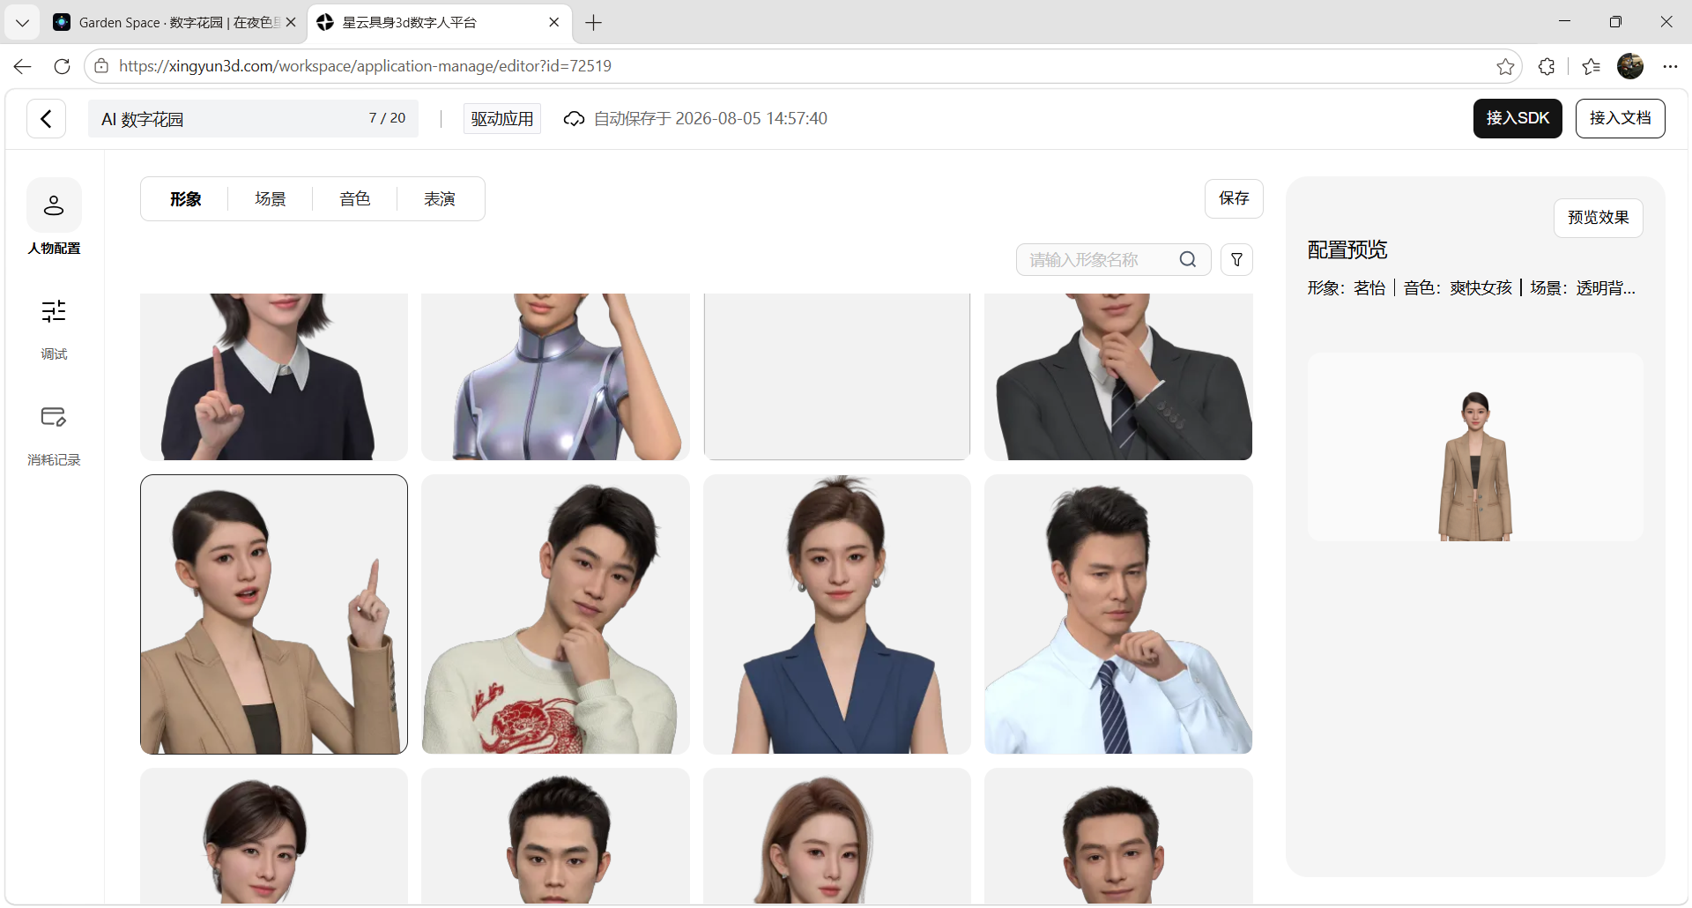Click the 形象: 茗怡 summary text
This screenshot has width=1692, height=908.
pyautogui.click(x=1347, y=288)
